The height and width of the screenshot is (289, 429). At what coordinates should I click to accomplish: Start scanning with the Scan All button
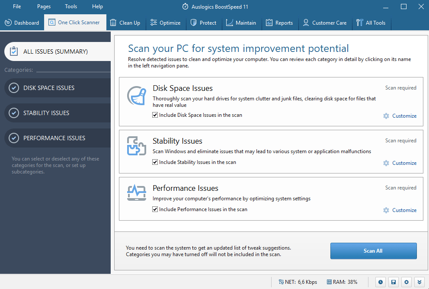coord(374,250)
